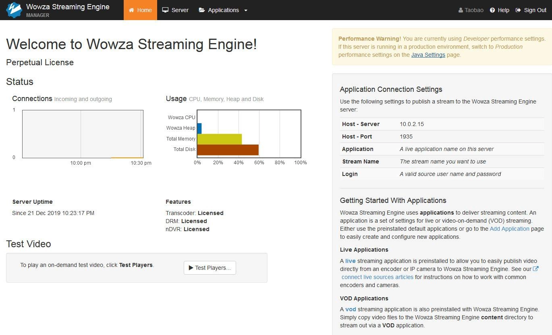Follow the live application link
552x335 pixels.
(x=350, y=261)
